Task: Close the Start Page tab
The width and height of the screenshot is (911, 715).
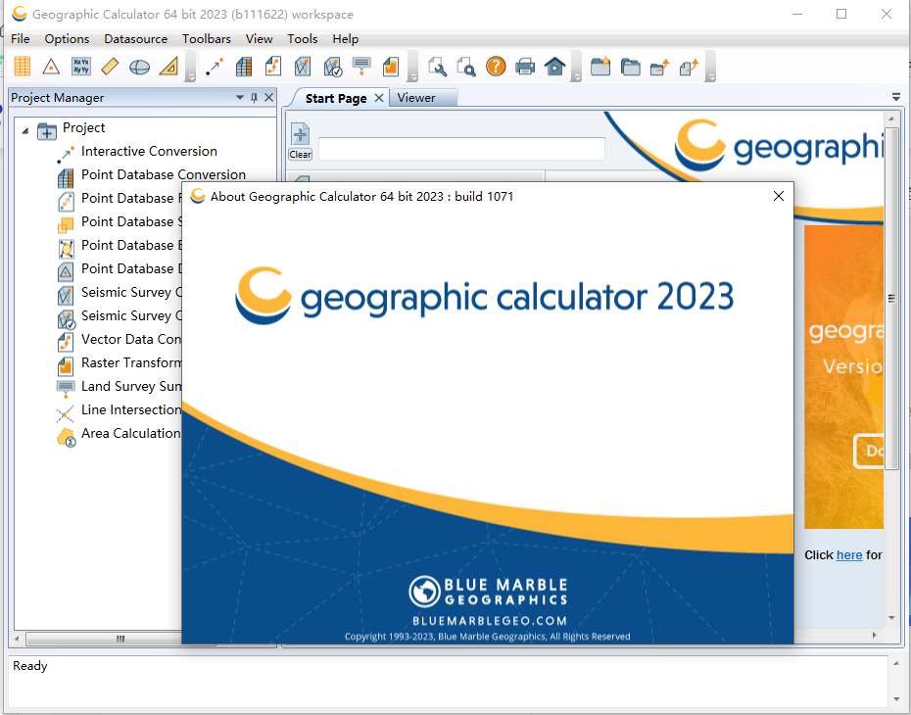Action: coord(379,98)
